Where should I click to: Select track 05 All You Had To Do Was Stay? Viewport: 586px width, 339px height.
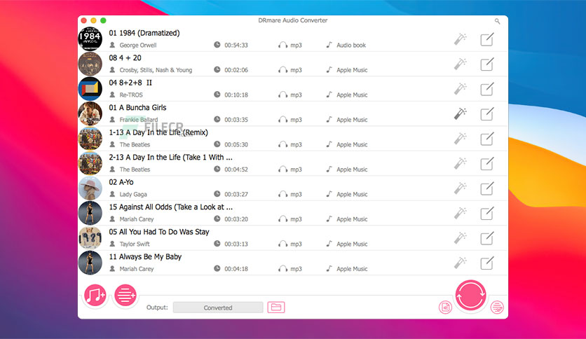pos(159,232)
